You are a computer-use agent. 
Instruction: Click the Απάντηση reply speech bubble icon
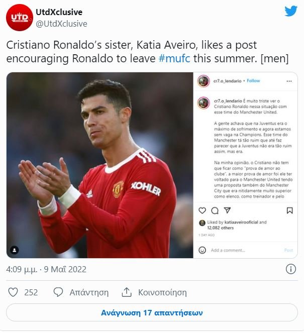pos(58,292)
